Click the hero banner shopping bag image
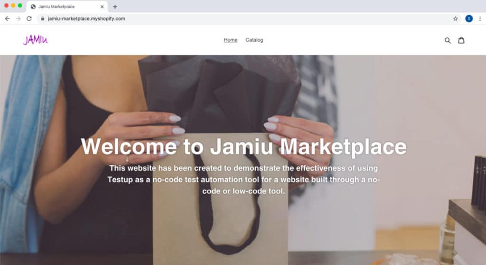The width and height of the screenshot is (486, 265). coord(220,198)
